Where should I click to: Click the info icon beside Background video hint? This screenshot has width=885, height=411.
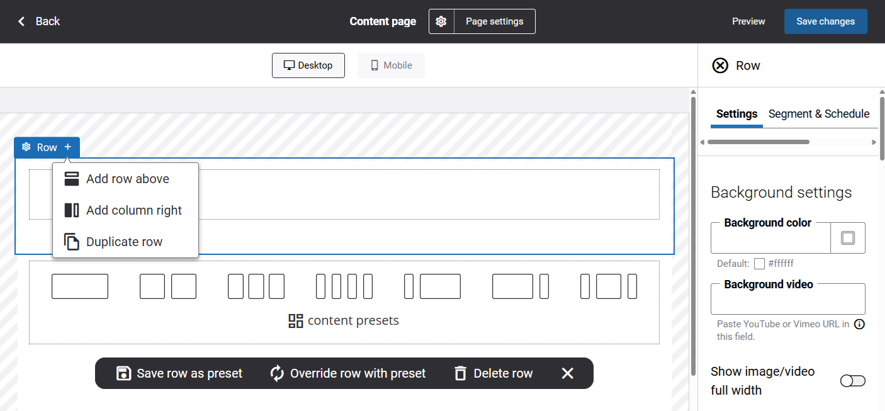tap(859, 325)
